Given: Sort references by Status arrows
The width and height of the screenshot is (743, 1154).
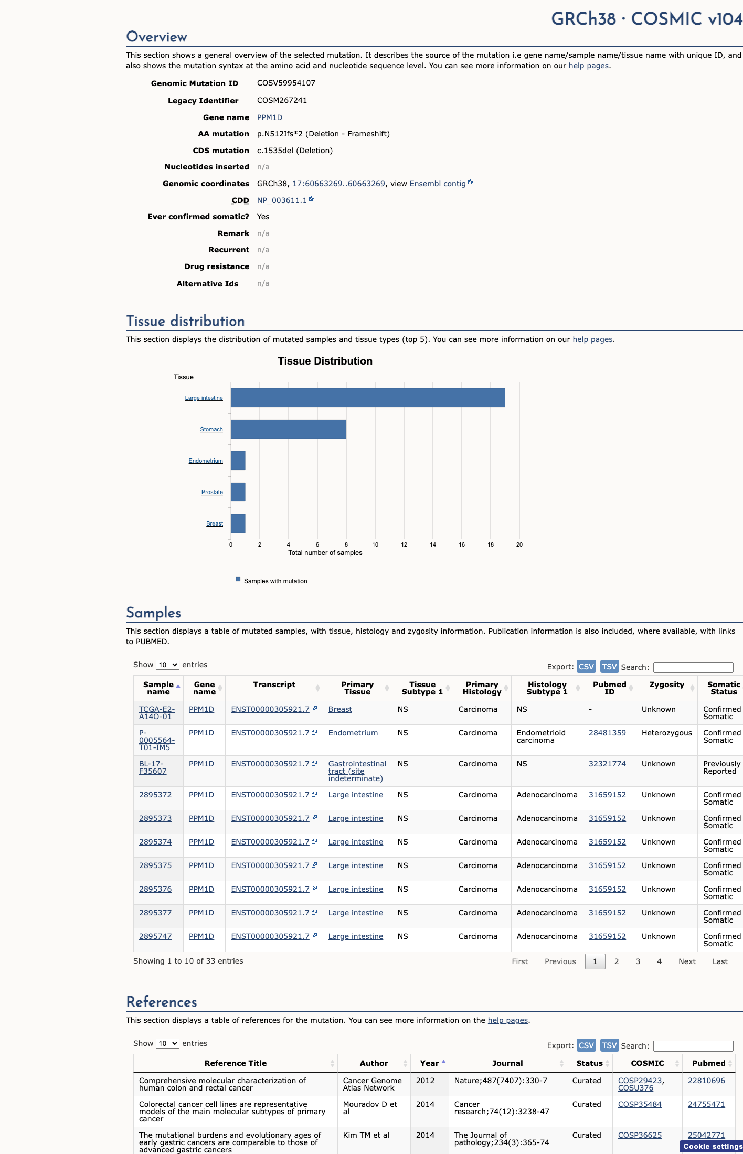Looking at the screenshot, I should point(607,1063).
